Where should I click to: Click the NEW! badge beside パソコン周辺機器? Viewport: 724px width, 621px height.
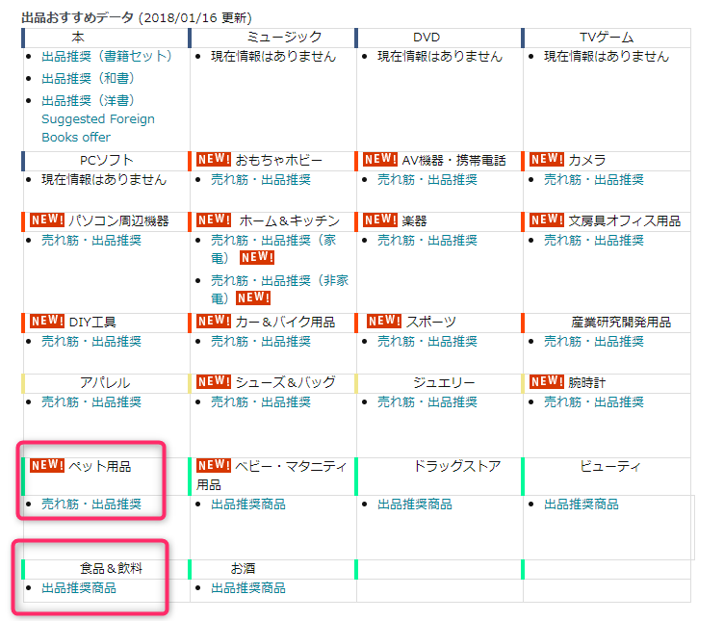[47, 220]
